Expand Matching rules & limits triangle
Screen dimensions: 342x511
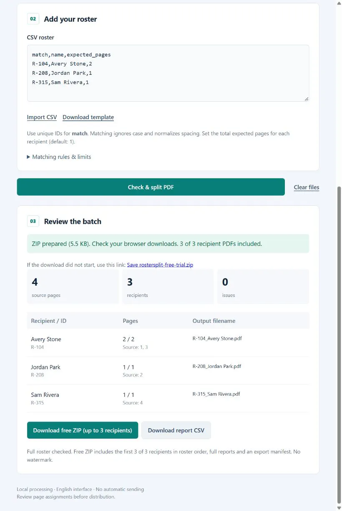[x=29, y=157]
